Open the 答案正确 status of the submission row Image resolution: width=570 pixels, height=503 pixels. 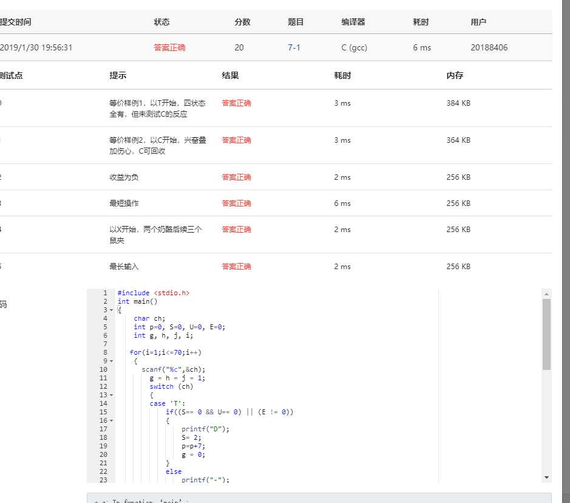(x=169, y=47)
